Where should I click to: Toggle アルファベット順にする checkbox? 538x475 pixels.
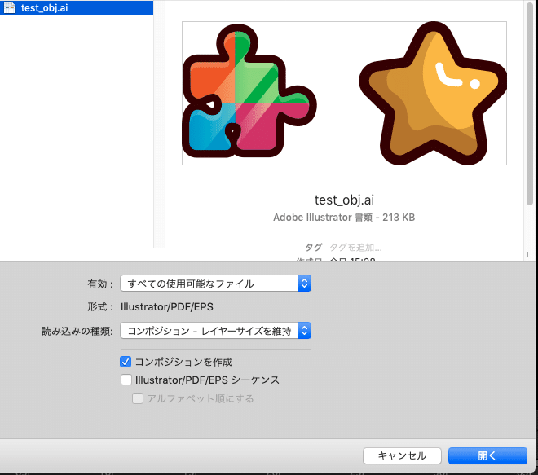pyautogui.click(x=138, y=398)
